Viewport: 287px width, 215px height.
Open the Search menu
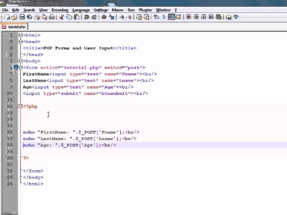click(x=29, y=10)
